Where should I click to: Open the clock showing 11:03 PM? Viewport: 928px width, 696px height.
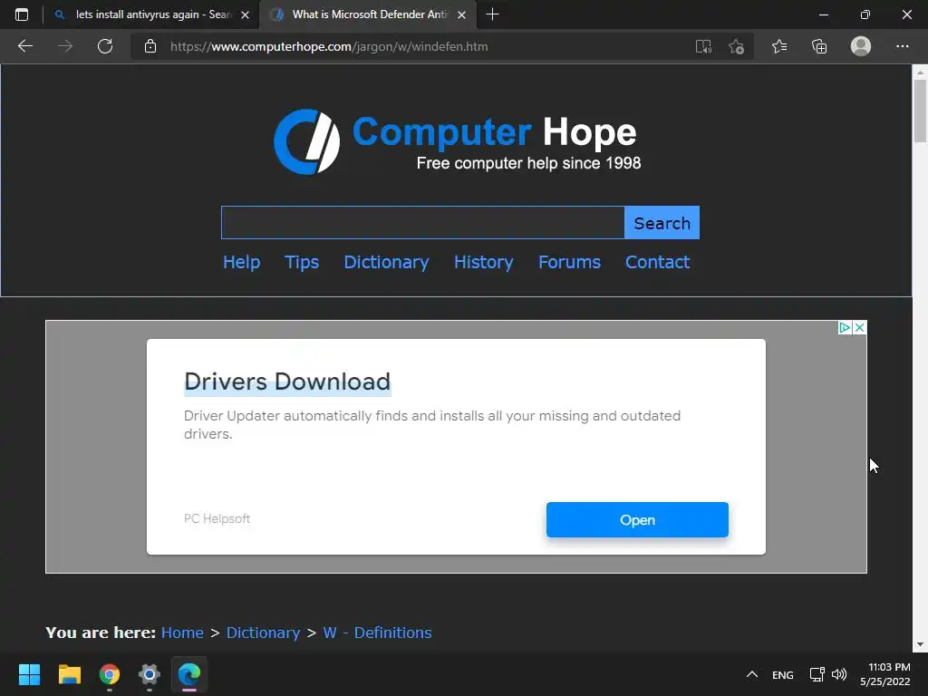click(885, 674)
